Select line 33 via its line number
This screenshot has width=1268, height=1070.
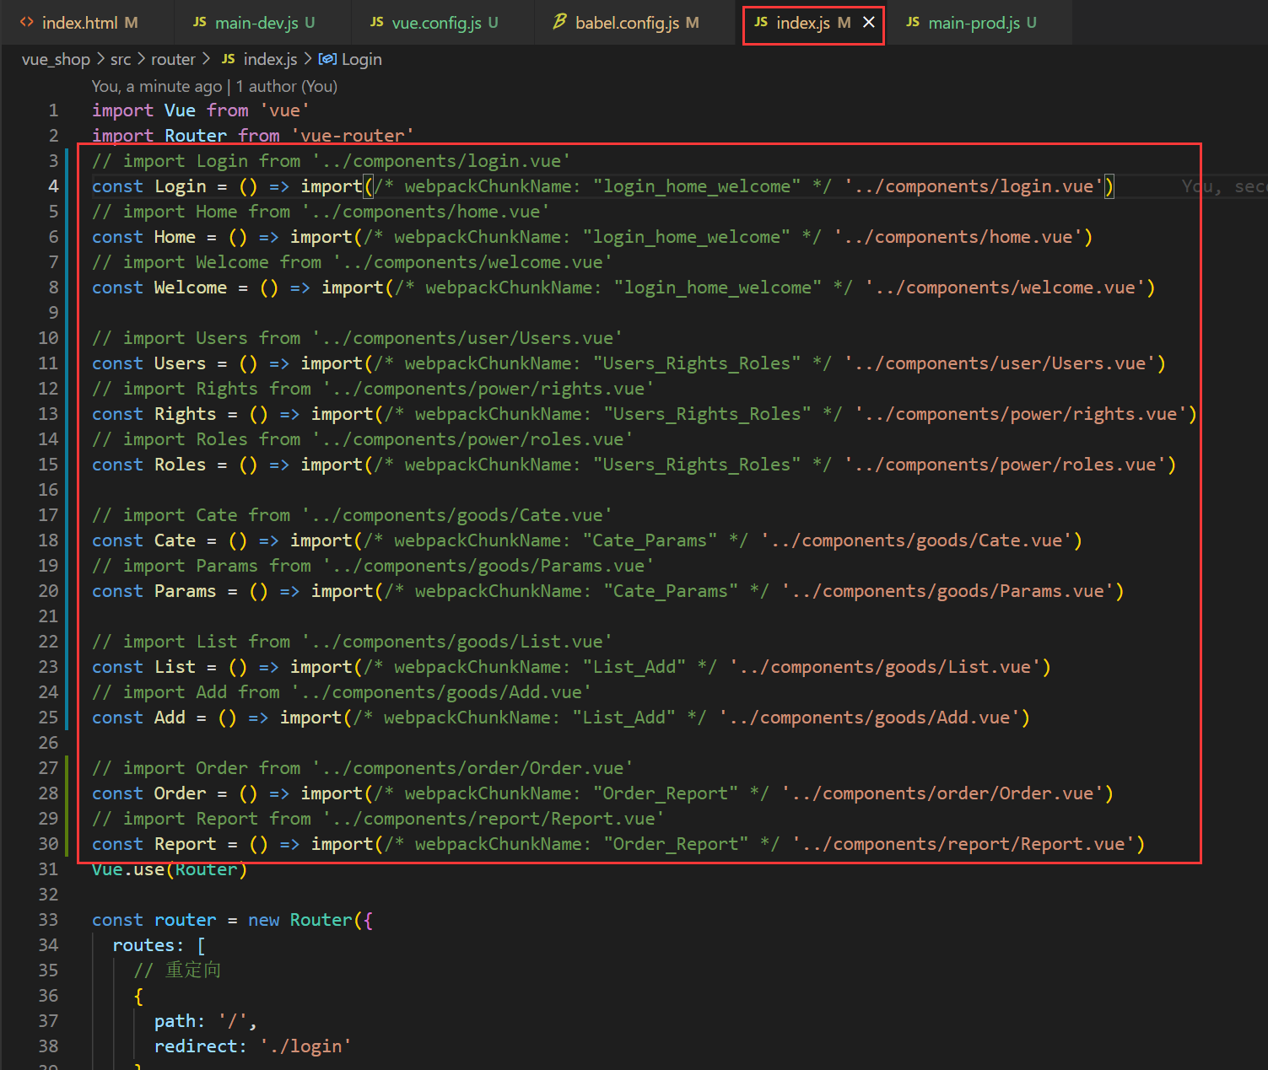pos(48,920)
